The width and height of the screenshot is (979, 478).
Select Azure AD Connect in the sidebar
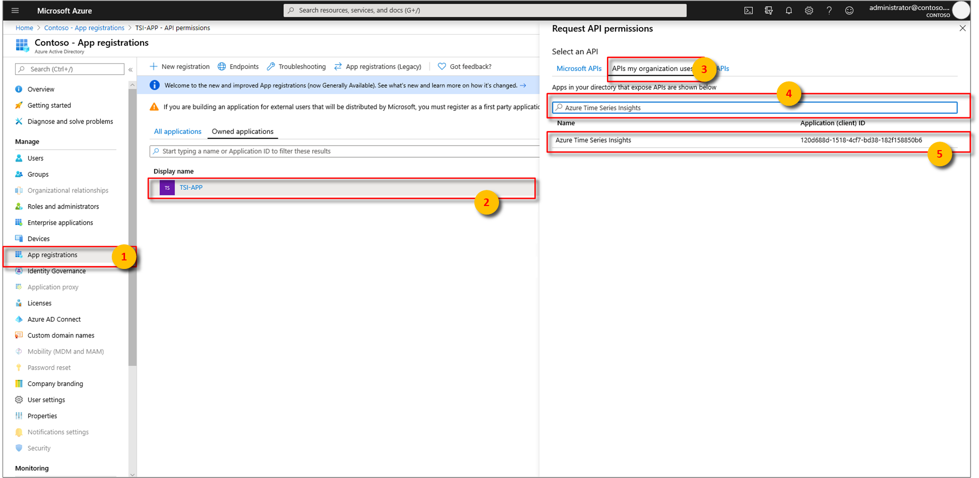53,319
